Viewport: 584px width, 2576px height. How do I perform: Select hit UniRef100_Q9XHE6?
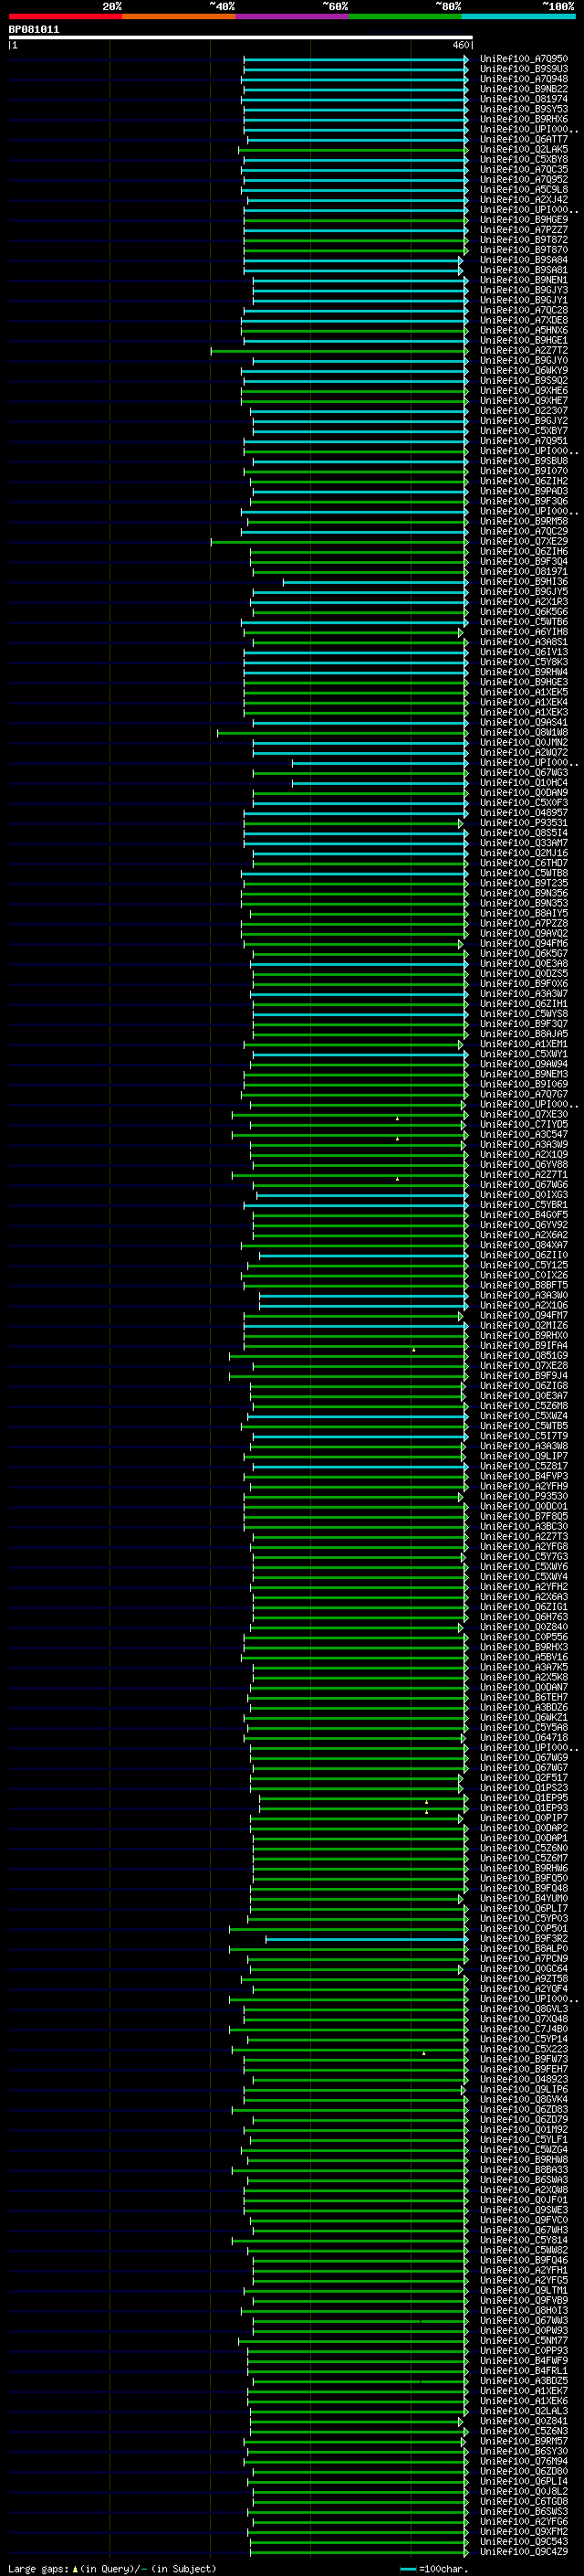click(x=523, y=390)
